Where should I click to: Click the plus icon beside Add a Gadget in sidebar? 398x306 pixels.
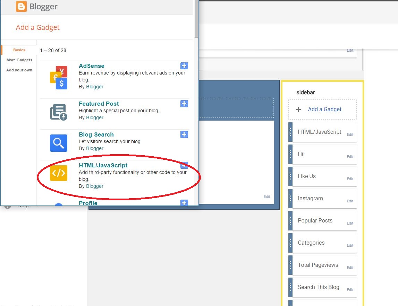coord(298,110)
